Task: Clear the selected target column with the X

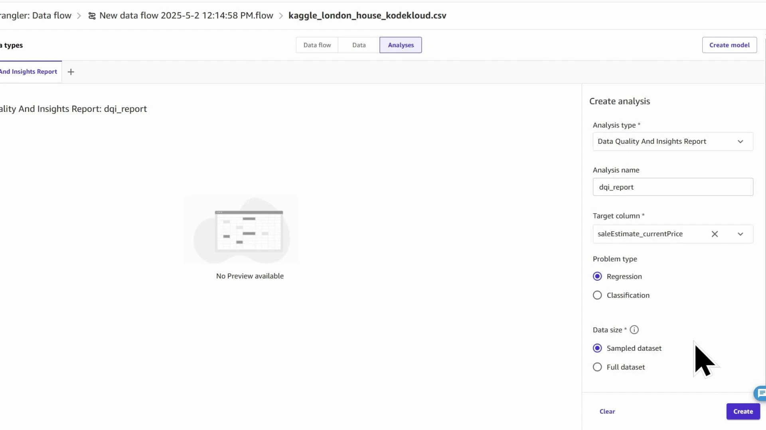Action: point(715,234)
